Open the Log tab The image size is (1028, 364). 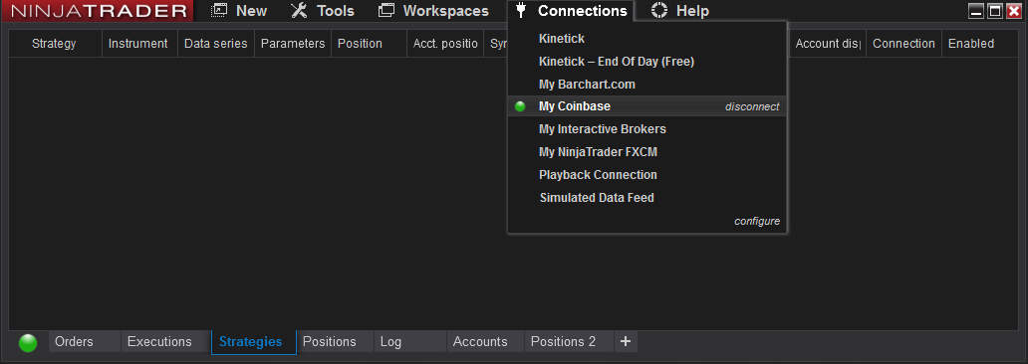(409, 342)
